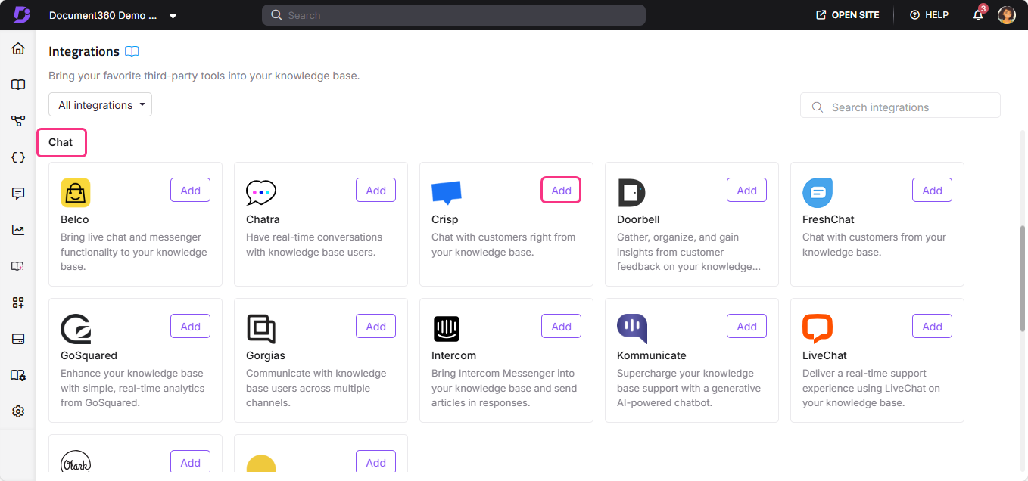Open the HELP menu
Screen dimensions: 1028x481
coord(929,14)
